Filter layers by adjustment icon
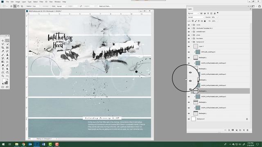 pos(205,13)
